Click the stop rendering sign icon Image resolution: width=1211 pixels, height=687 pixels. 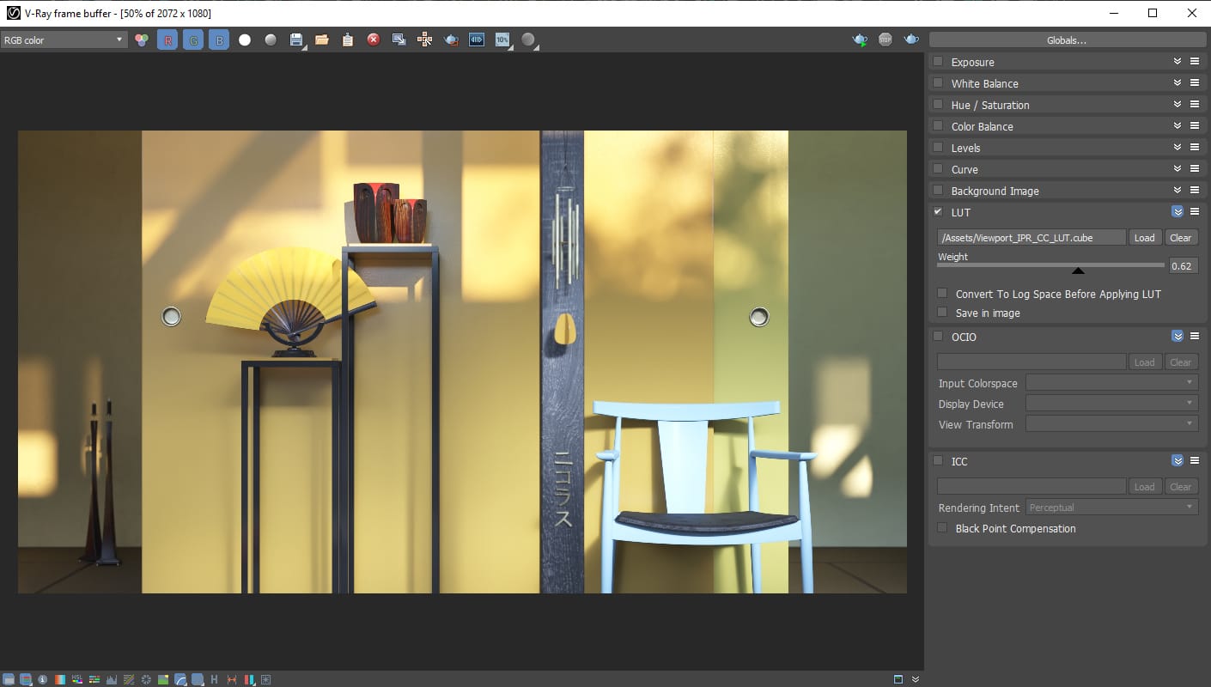[x=885, y=40]
